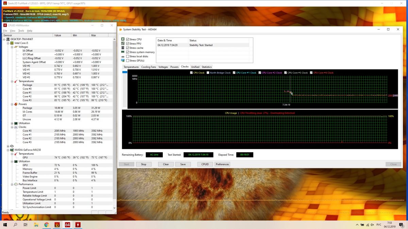Switch to Temperatures tab in AIDA64
This screenshot has height=229, width=408.
[x=131, y=67]
